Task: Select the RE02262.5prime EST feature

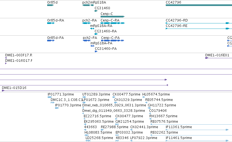Action: (191, 135)
